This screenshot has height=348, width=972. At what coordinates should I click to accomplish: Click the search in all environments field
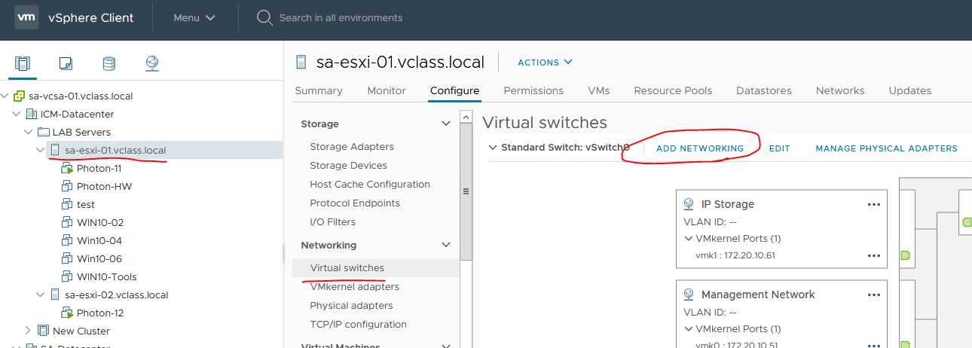(341, 17)
